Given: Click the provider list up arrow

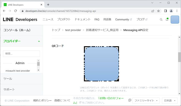Looking at the screenshot, I should [38, 61].
